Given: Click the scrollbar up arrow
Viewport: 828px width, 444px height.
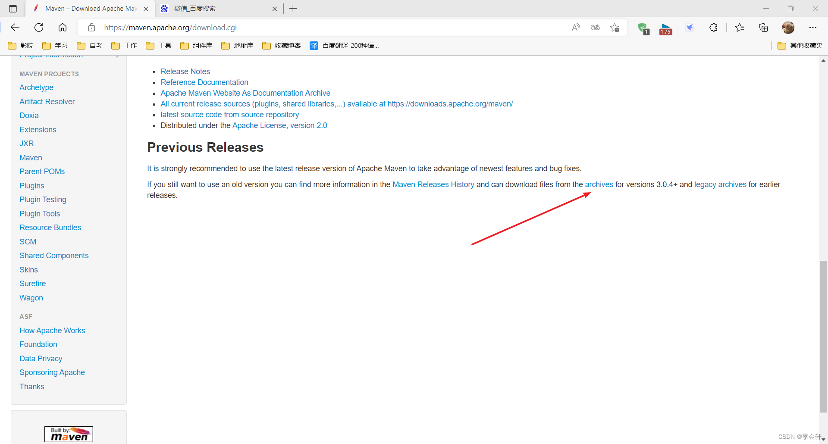Looking at the screenshot, I should tap(823, 61).
